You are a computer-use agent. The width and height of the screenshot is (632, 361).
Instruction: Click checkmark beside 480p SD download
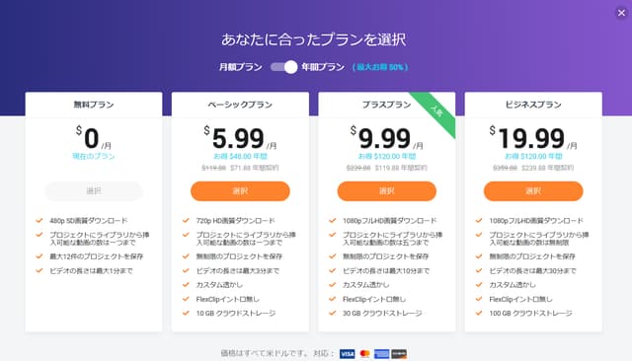(x=39, y=221)
